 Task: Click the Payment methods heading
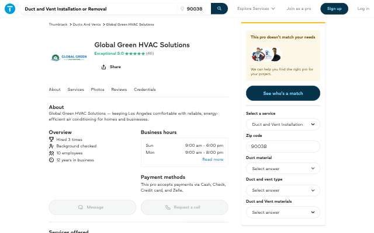point(163,177)
